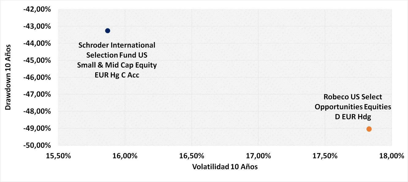Click the orange Robeco data point
Viewport: 408px width, 182px height.
[x=369, y=129]
